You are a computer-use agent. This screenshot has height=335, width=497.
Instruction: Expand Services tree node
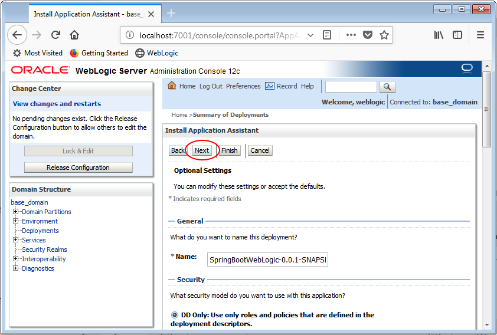tap(15, 239)
